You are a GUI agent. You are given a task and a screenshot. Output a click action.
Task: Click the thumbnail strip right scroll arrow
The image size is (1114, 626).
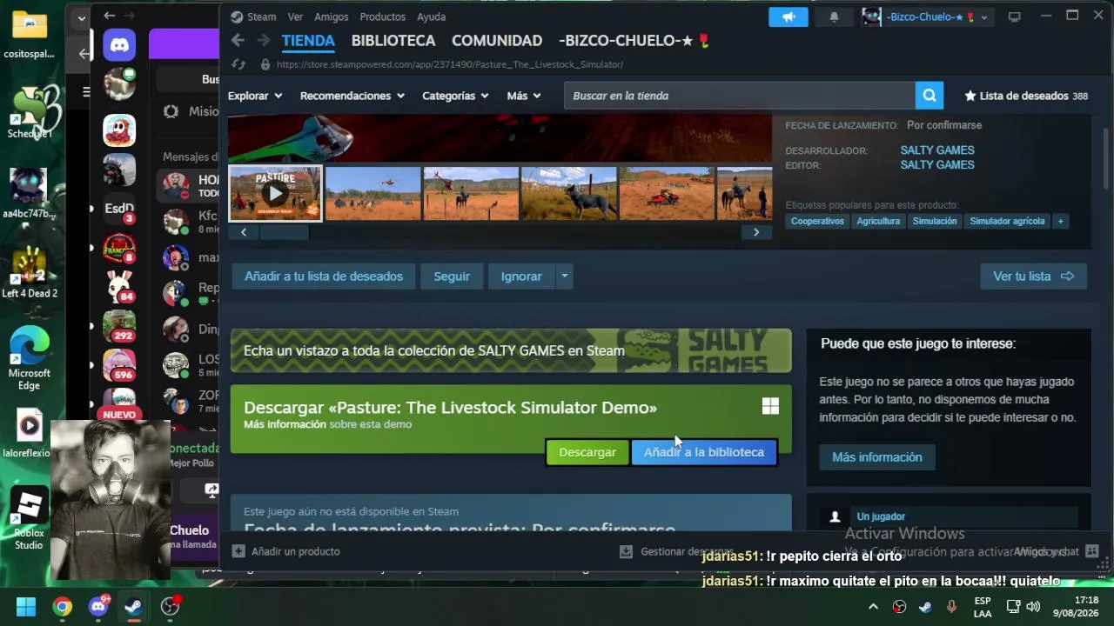pos(756,232)
